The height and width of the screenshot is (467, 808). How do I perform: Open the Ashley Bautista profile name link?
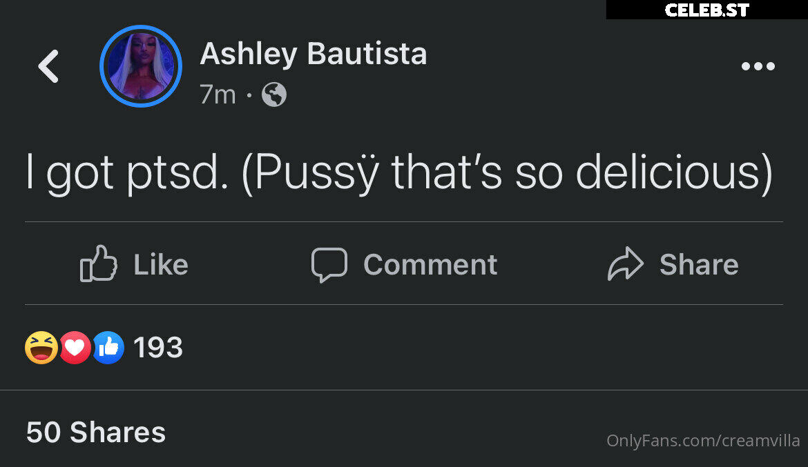tap(314, 54)
